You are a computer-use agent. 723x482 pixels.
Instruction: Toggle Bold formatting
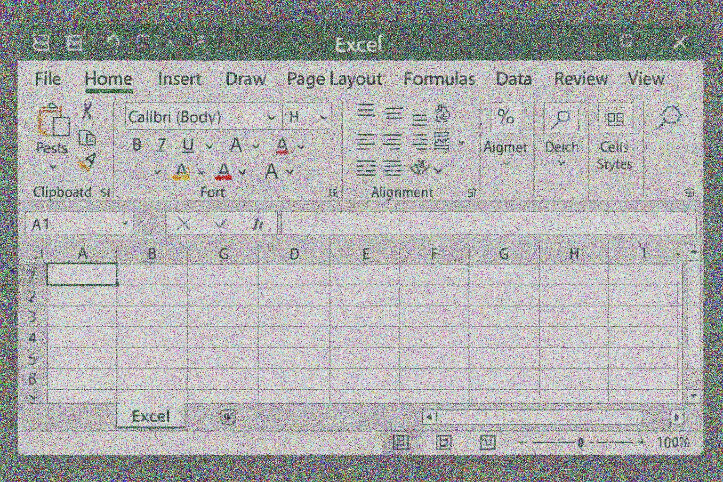[137, 145]
